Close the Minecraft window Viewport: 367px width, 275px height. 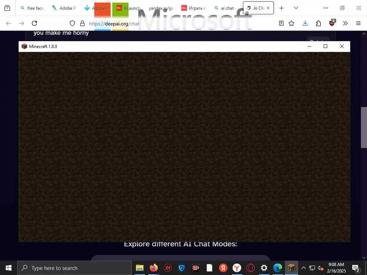coord(342,46)
